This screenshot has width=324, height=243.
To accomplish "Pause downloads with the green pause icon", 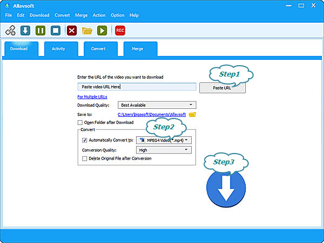I will click(40, 31).
